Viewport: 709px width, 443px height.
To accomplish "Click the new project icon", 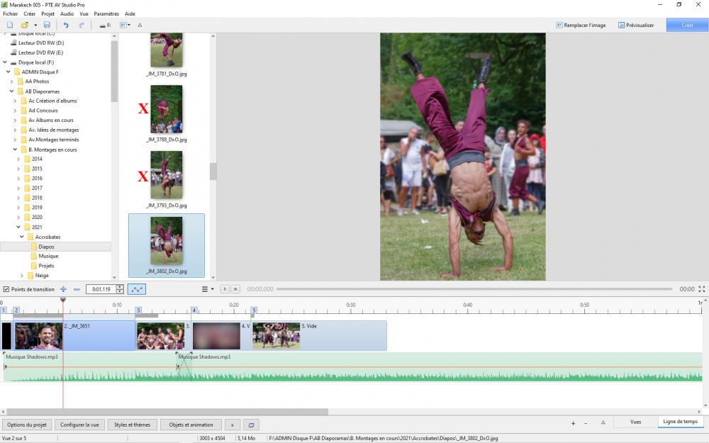I will [10, 25].
